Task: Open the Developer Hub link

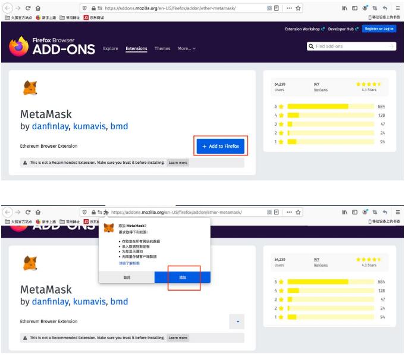Action: 343,29
